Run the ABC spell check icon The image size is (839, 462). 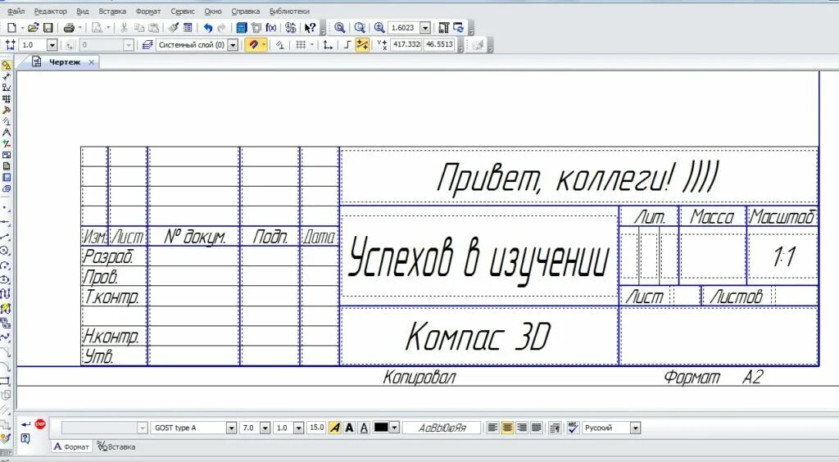573,428
